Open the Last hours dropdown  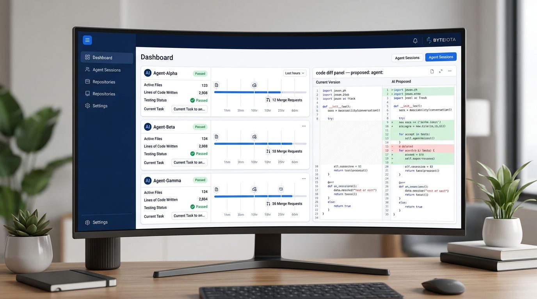click(x=295, y=73)
